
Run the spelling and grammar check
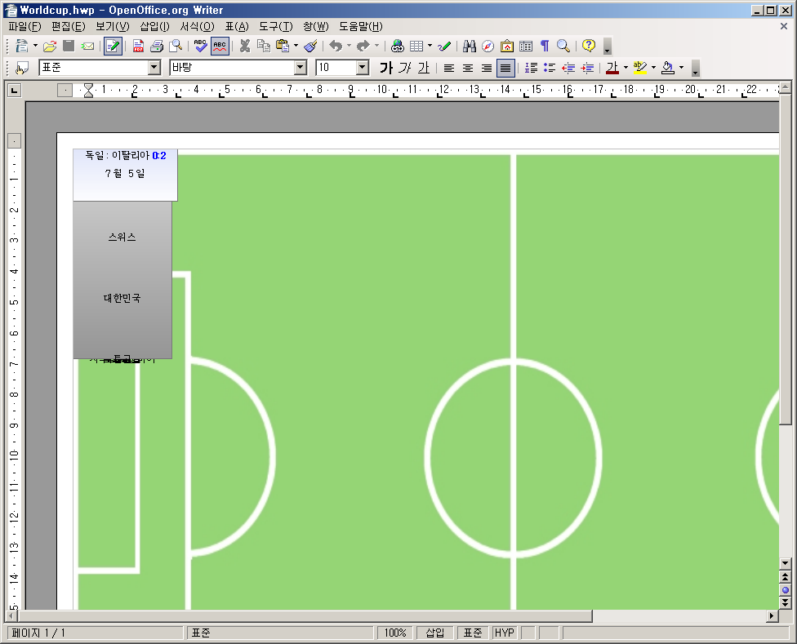200,47
